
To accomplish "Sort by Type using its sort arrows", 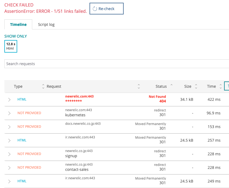I will pos(43,86).
